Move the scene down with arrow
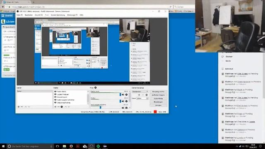The height and width of the screenshot is (149, 265). tap(29, 107)
